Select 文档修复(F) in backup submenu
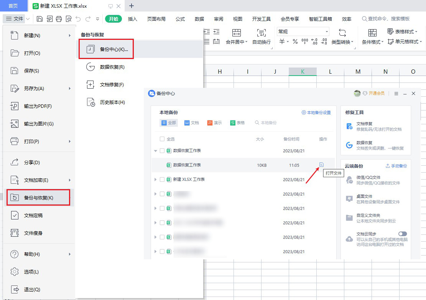The width and height of the screenshot is (426, 300). pyautogui.click(x=106, y=84)
